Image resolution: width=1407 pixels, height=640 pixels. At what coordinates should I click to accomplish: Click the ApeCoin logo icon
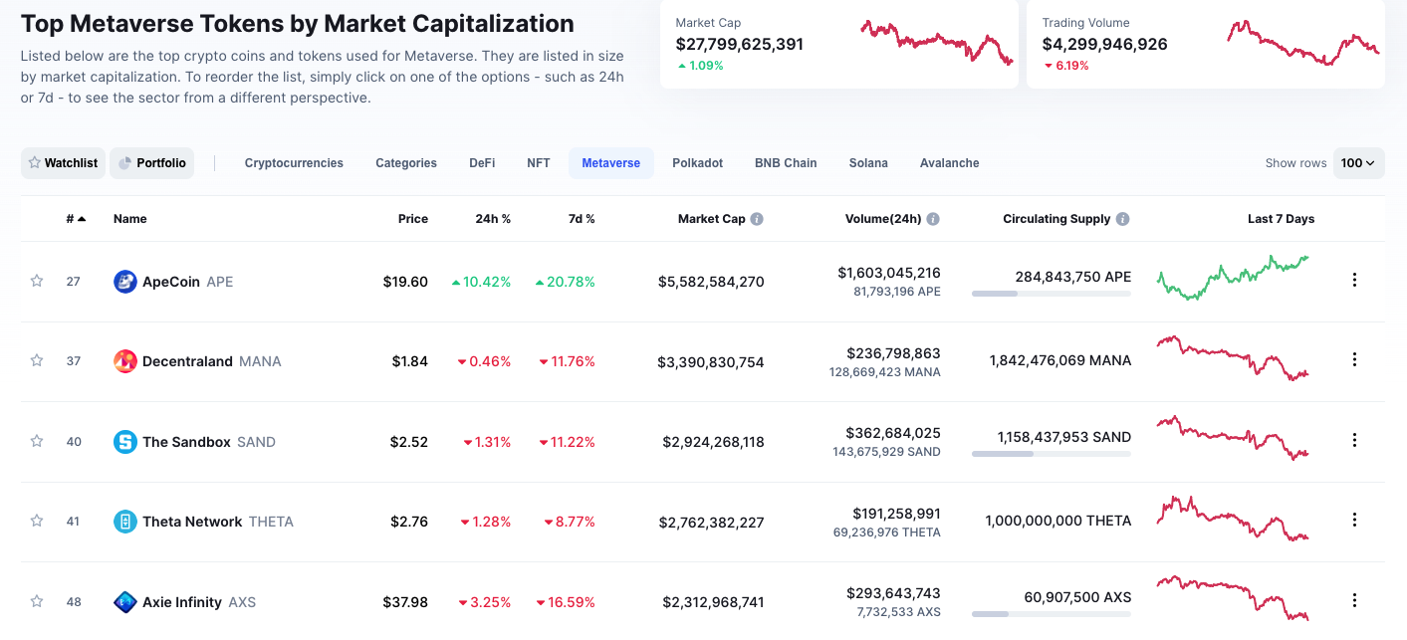124,282
